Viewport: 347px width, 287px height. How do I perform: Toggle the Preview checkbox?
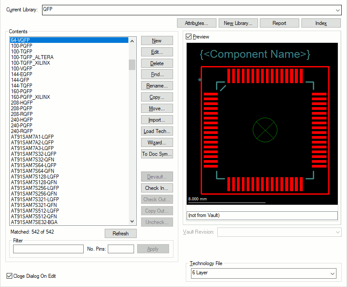[x=189, y=37]
